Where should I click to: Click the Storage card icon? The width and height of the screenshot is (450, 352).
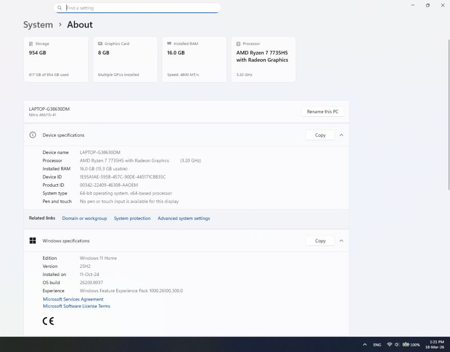31,43
